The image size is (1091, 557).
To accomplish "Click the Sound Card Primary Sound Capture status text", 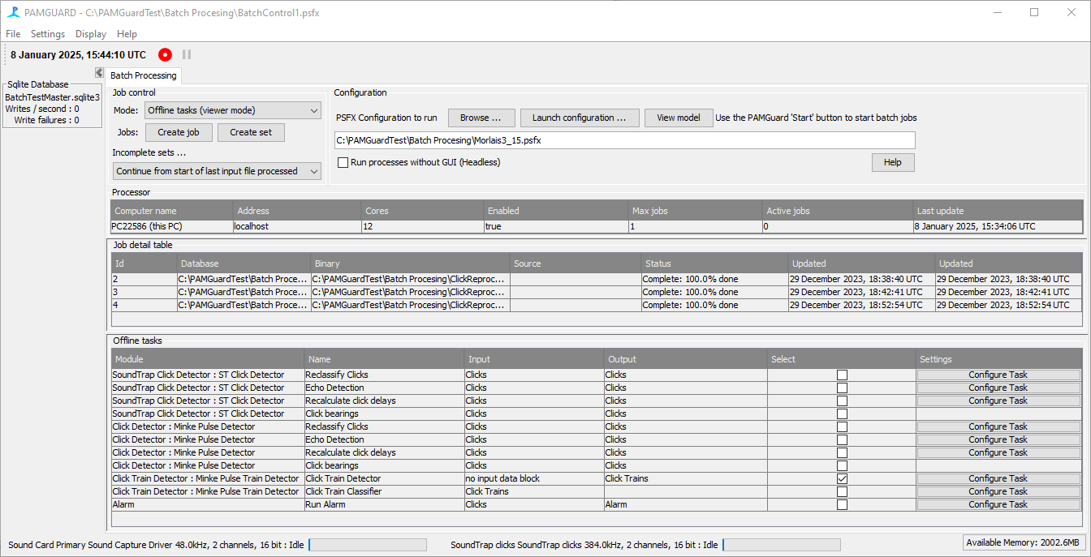I will coord(156,545).
